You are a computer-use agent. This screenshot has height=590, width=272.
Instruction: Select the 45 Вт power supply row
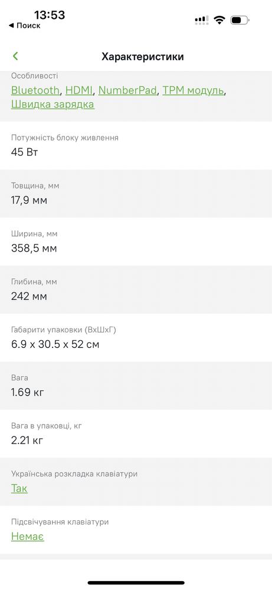tap(136, 145)
